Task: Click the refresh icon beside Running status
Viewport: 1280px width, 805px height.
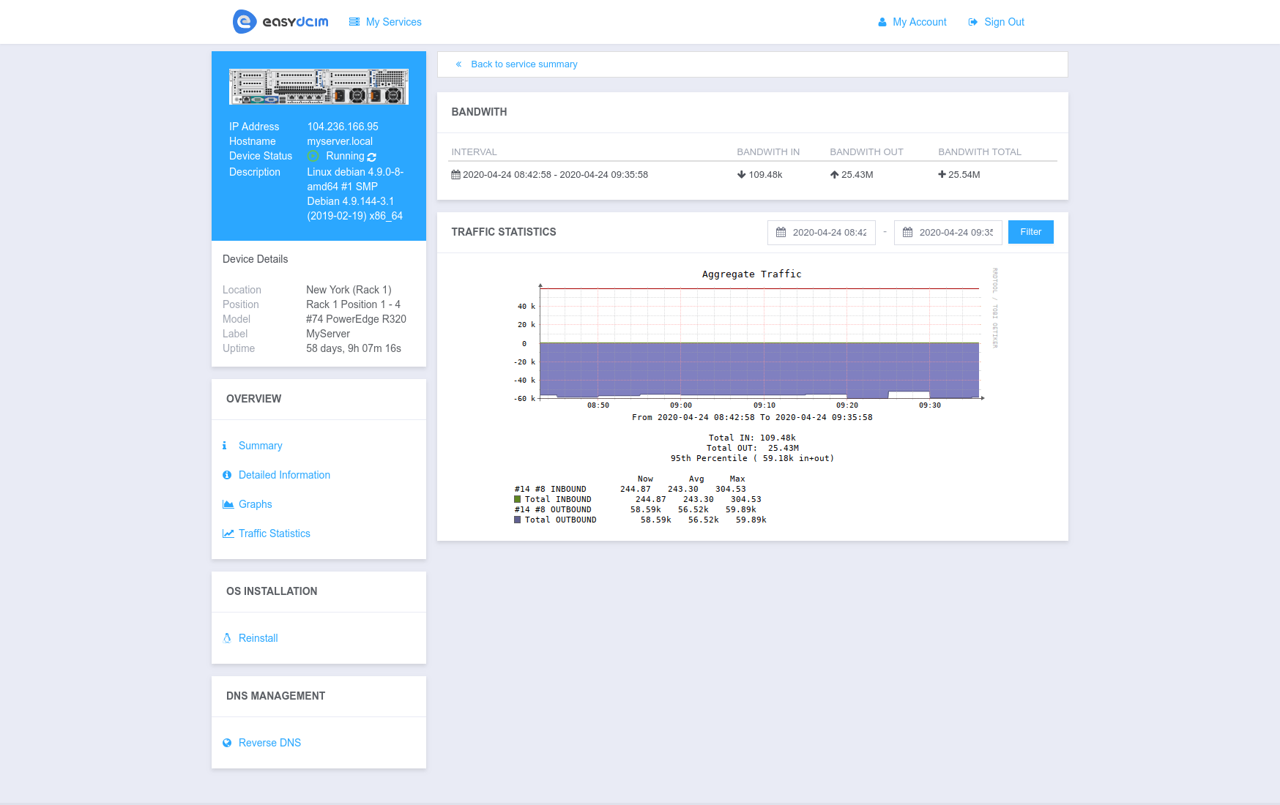Action: (372, 157)
